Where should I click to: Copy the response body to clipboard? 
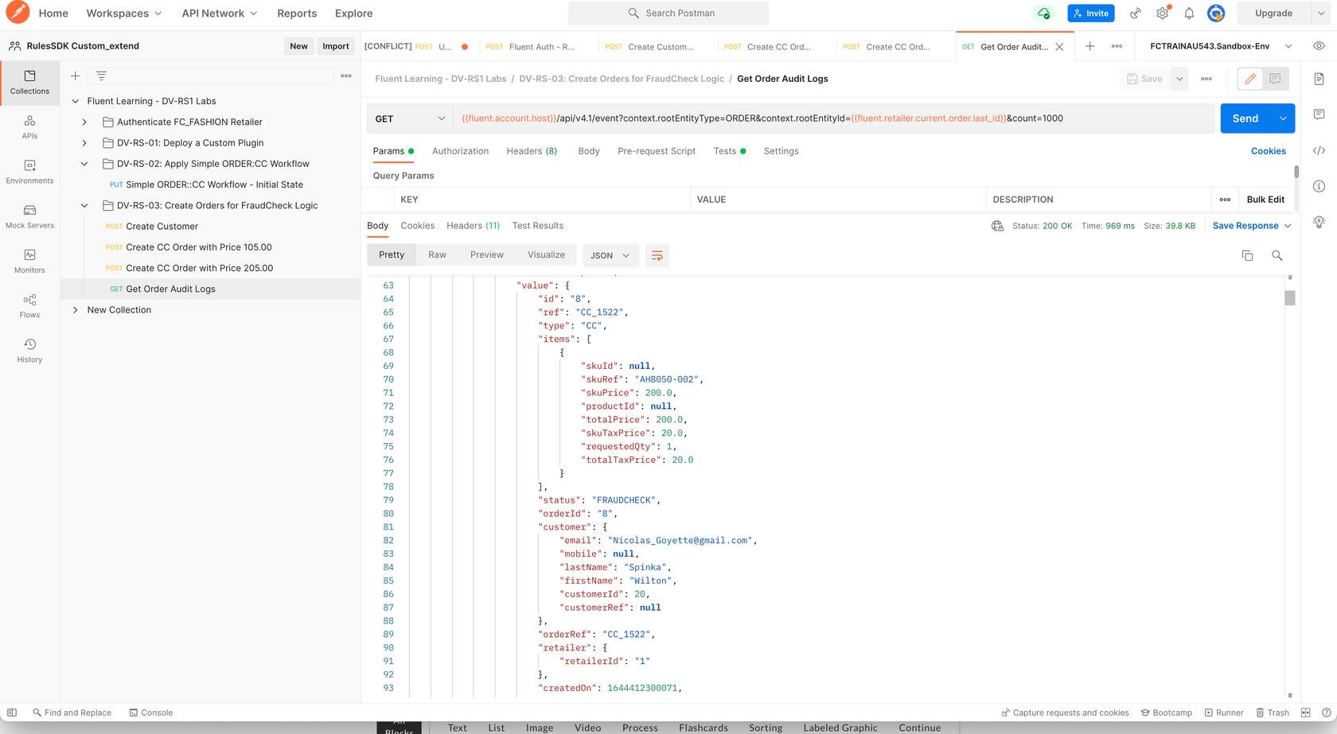click(x=1247, y=255)
